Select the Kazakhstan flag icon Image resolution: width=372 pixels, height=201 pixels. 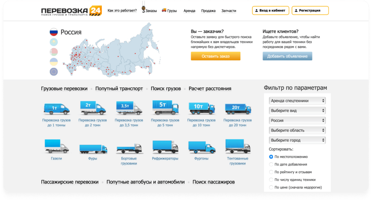point(54,42)
